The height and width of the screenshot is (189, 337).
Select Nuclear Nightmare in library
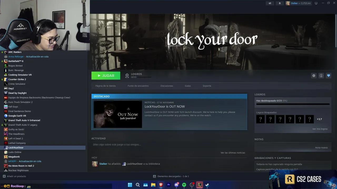18,170
